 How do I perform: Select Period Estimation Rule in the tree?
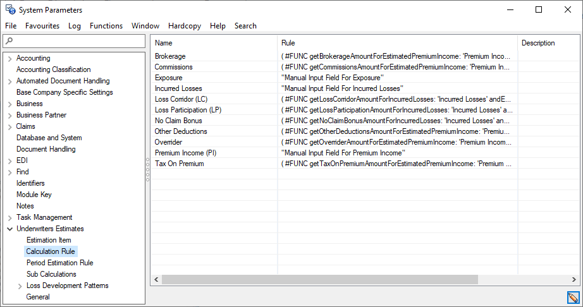pyautogui.click(x=59, y=263)
